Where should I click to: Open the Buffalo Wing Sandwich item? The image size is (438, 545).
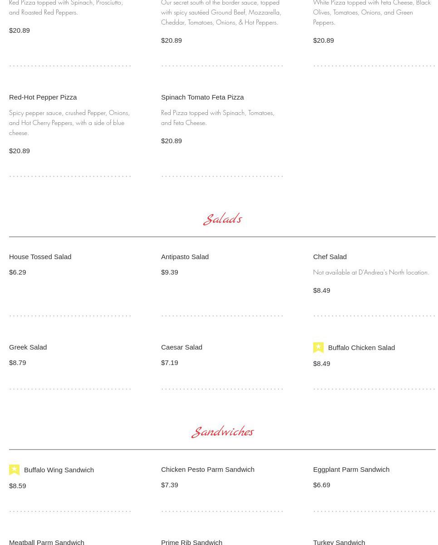point(59,470)
